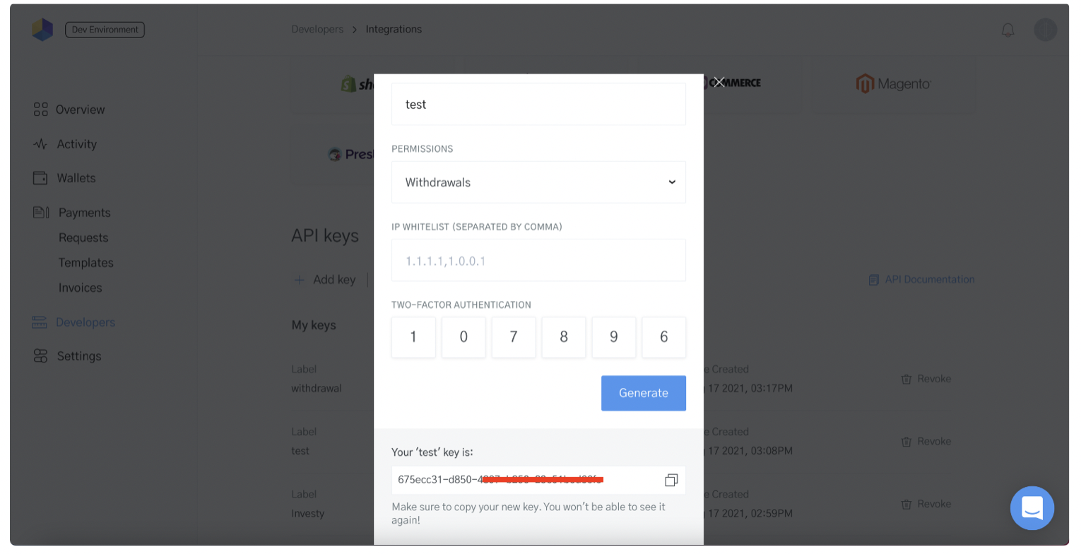
Task: Open the API Documentation link
Action: click(929, 280)
